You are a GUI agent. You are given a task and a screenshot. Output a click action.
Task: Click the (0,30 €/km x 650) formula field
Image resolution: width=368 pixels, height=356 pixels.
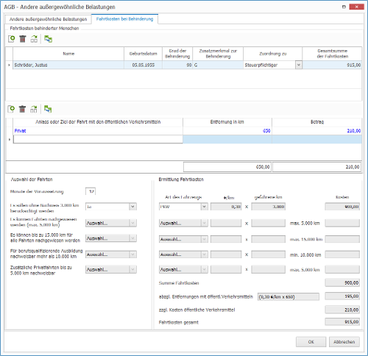coord(289,296)
